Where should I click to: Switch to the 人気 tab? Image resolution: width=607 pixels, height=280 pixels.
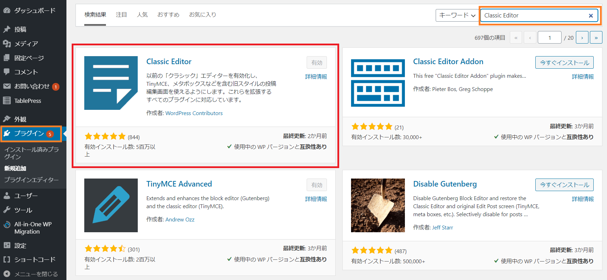(142, 15)
